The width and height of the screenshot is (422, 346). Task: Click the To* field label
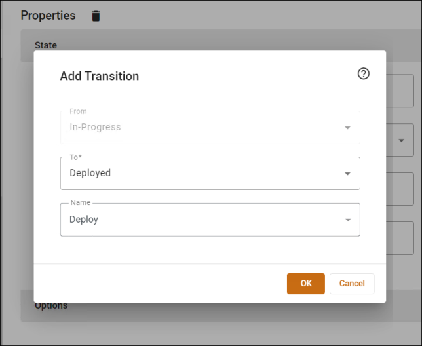click(x=75, y=157)
